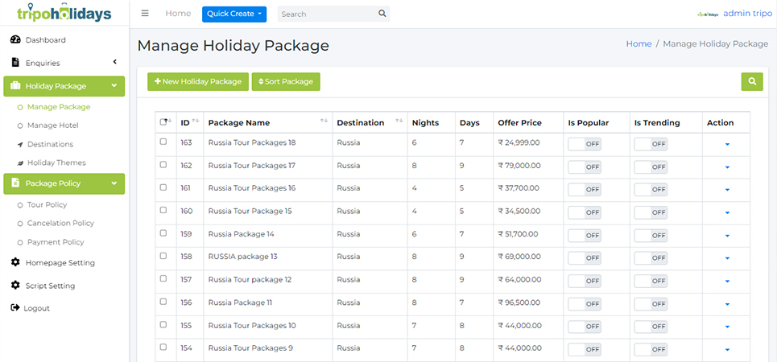Open Homepage Setting gear in sidebar
Screen dimensions: 777x362
coord(16,263)
